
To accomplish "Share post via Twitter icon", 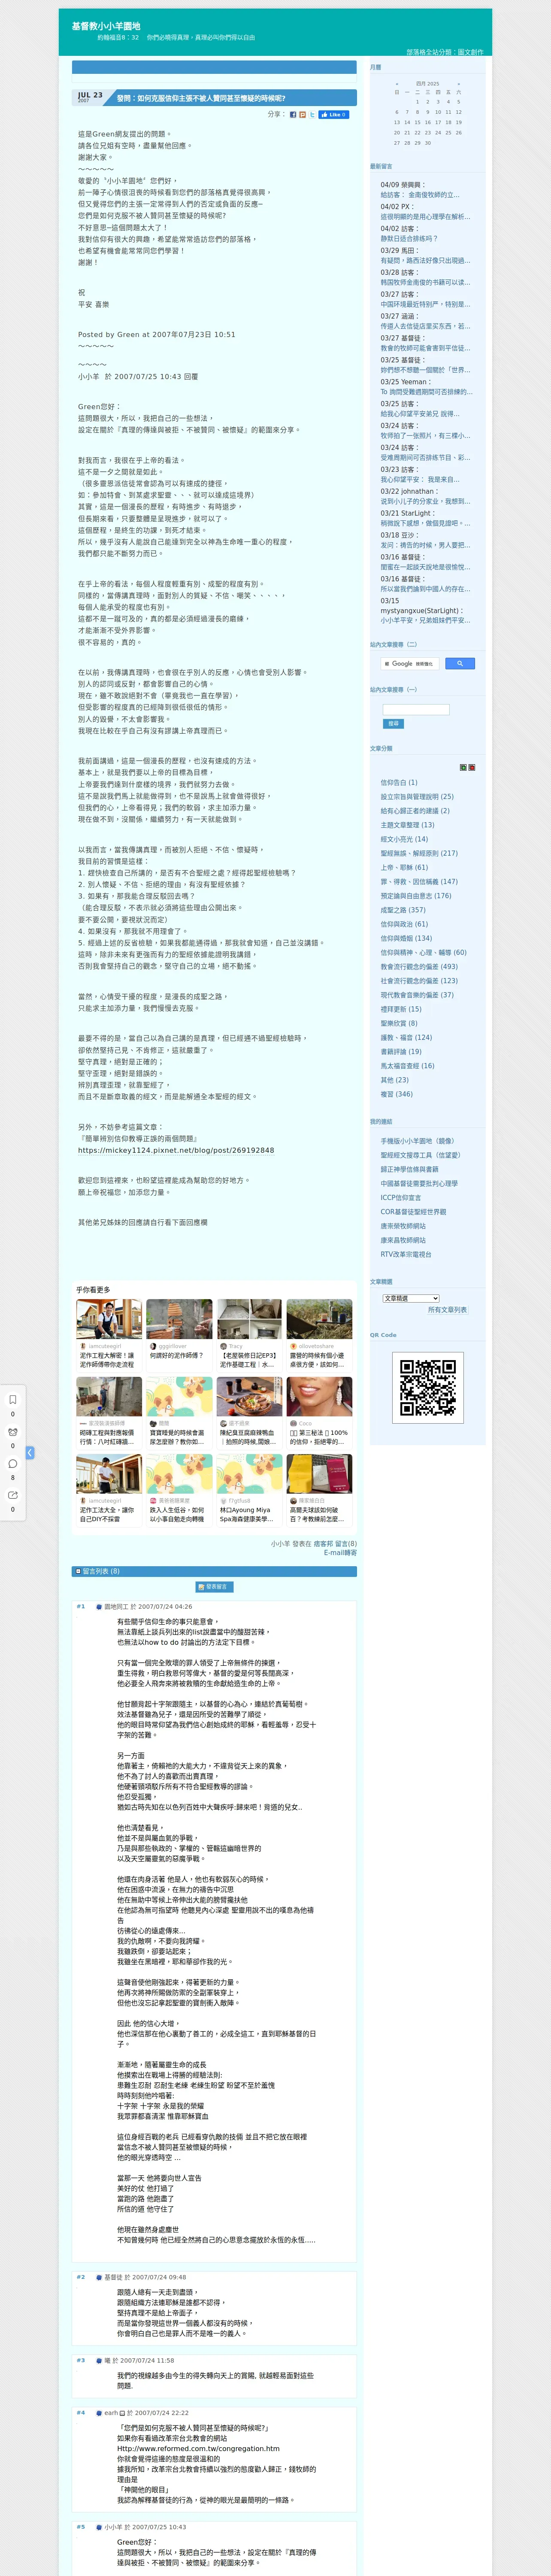I will (x=312, y=115).
